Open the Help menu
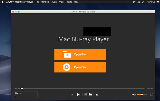The width and height of the screenshot is (160, 101). point(77,2)
